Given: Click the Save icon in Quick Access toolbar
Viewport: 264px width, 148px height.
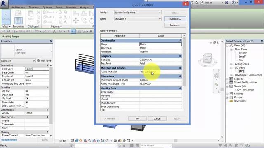Looking at the screenshot, I should point(8,31).
